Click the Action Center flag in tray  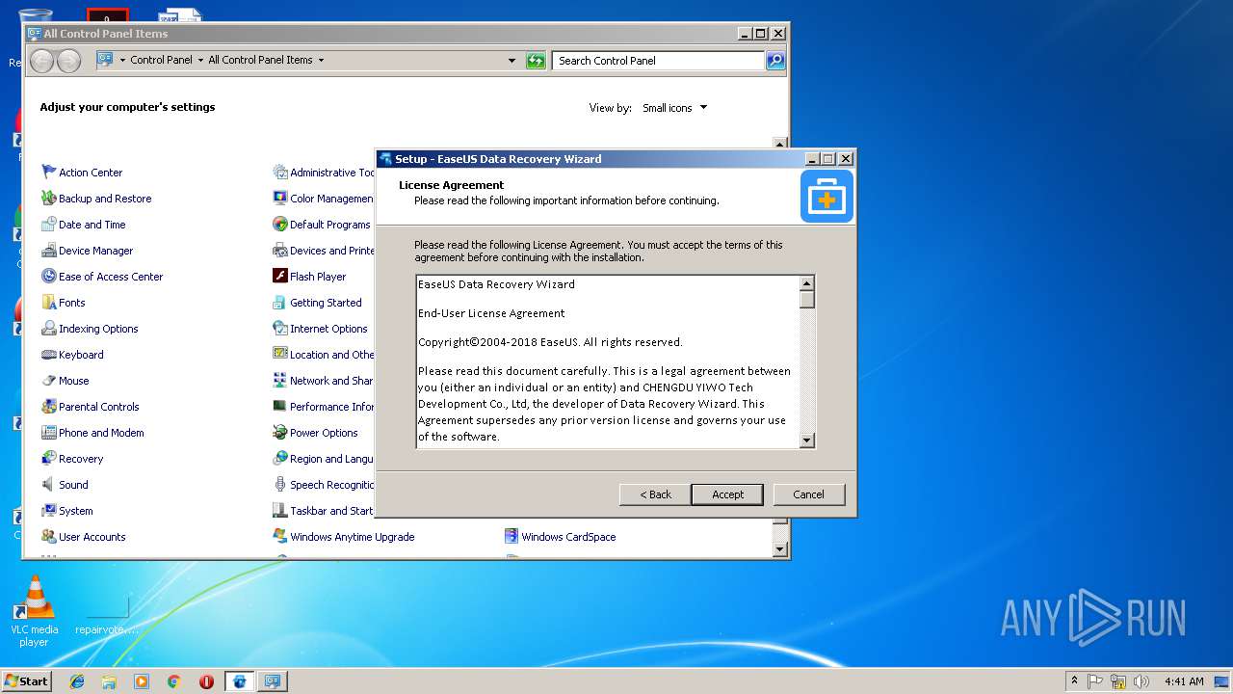1096,681
